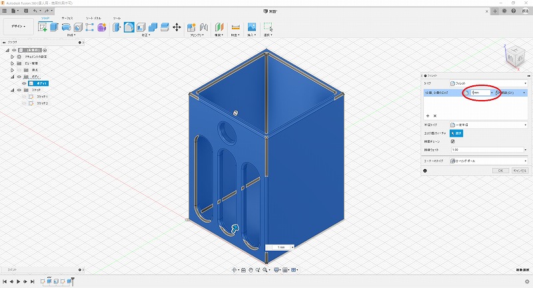Open the fillet Type dropdown
This screenshot has width=533, height=288.
(x=489, y=83)
